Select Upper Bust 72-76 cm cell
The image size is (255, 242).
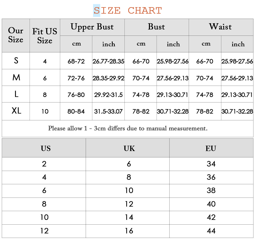[x=76, y=78]
